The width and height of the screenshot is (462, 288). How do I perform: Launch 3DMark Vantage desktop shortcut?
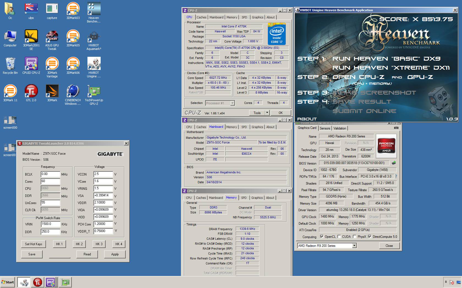click(x=52, y=67)
